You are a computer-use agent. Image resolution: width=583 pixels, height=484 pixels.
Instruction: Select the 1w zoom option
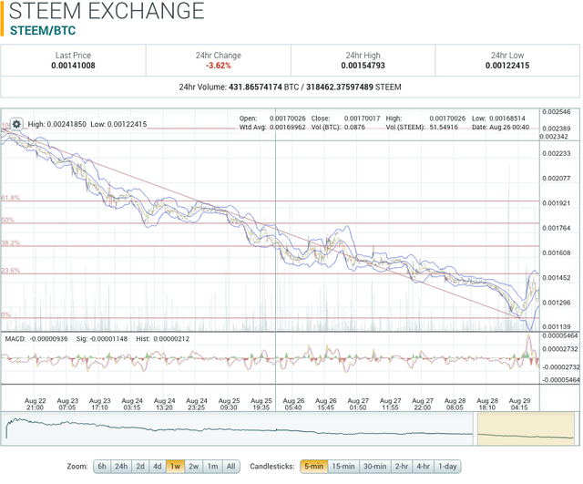click(175, 467)
